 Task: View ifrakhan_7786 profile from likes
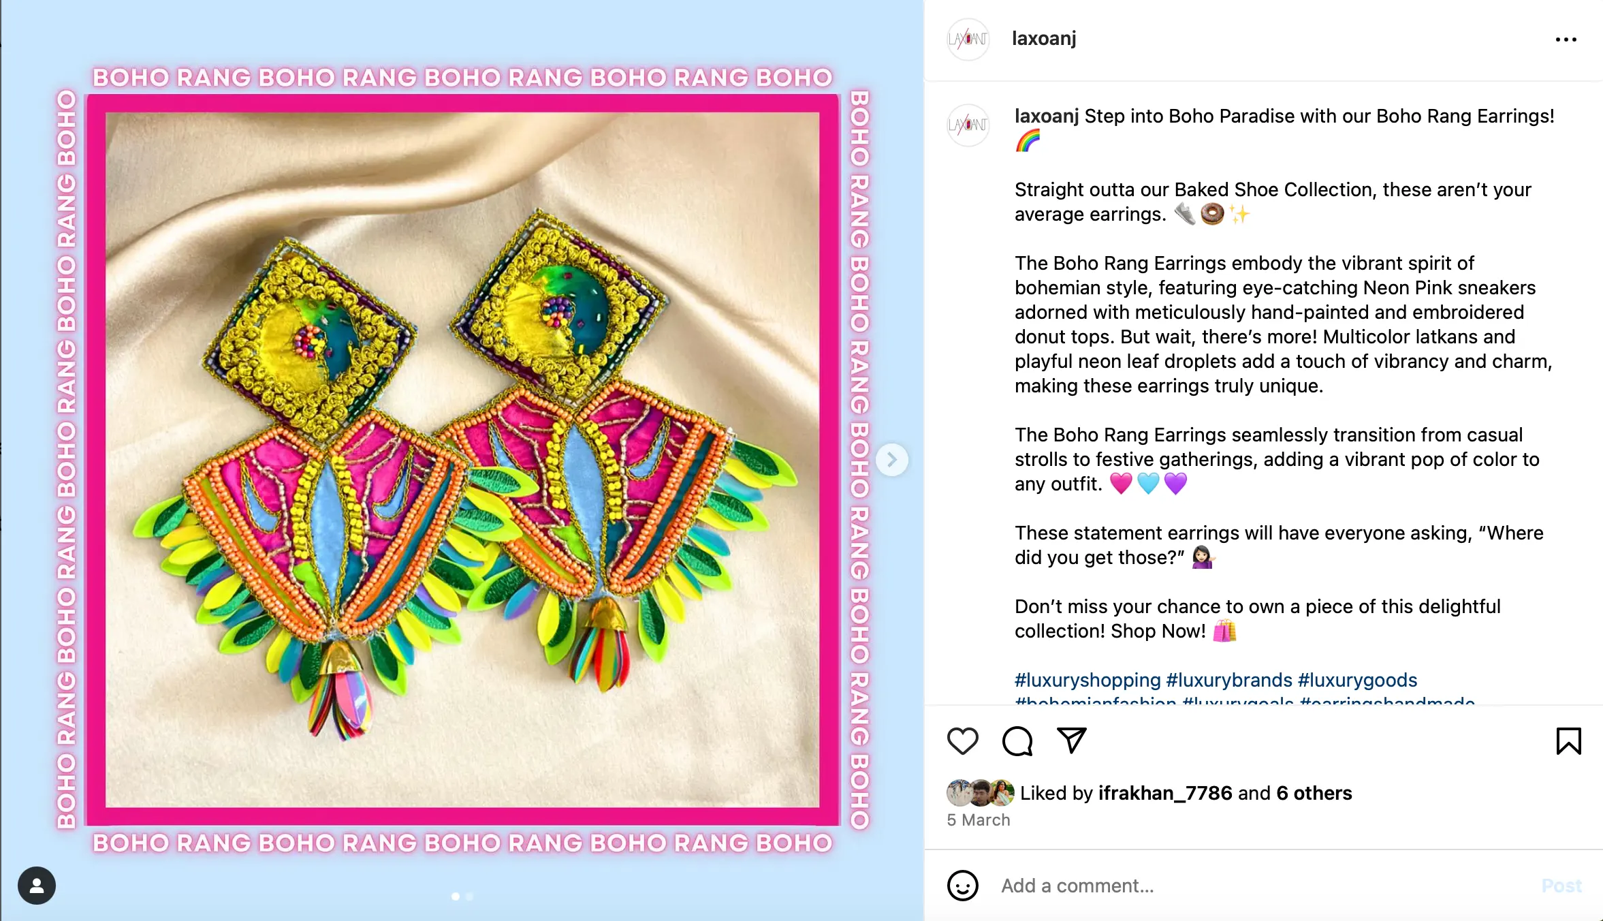[1165, 793]
